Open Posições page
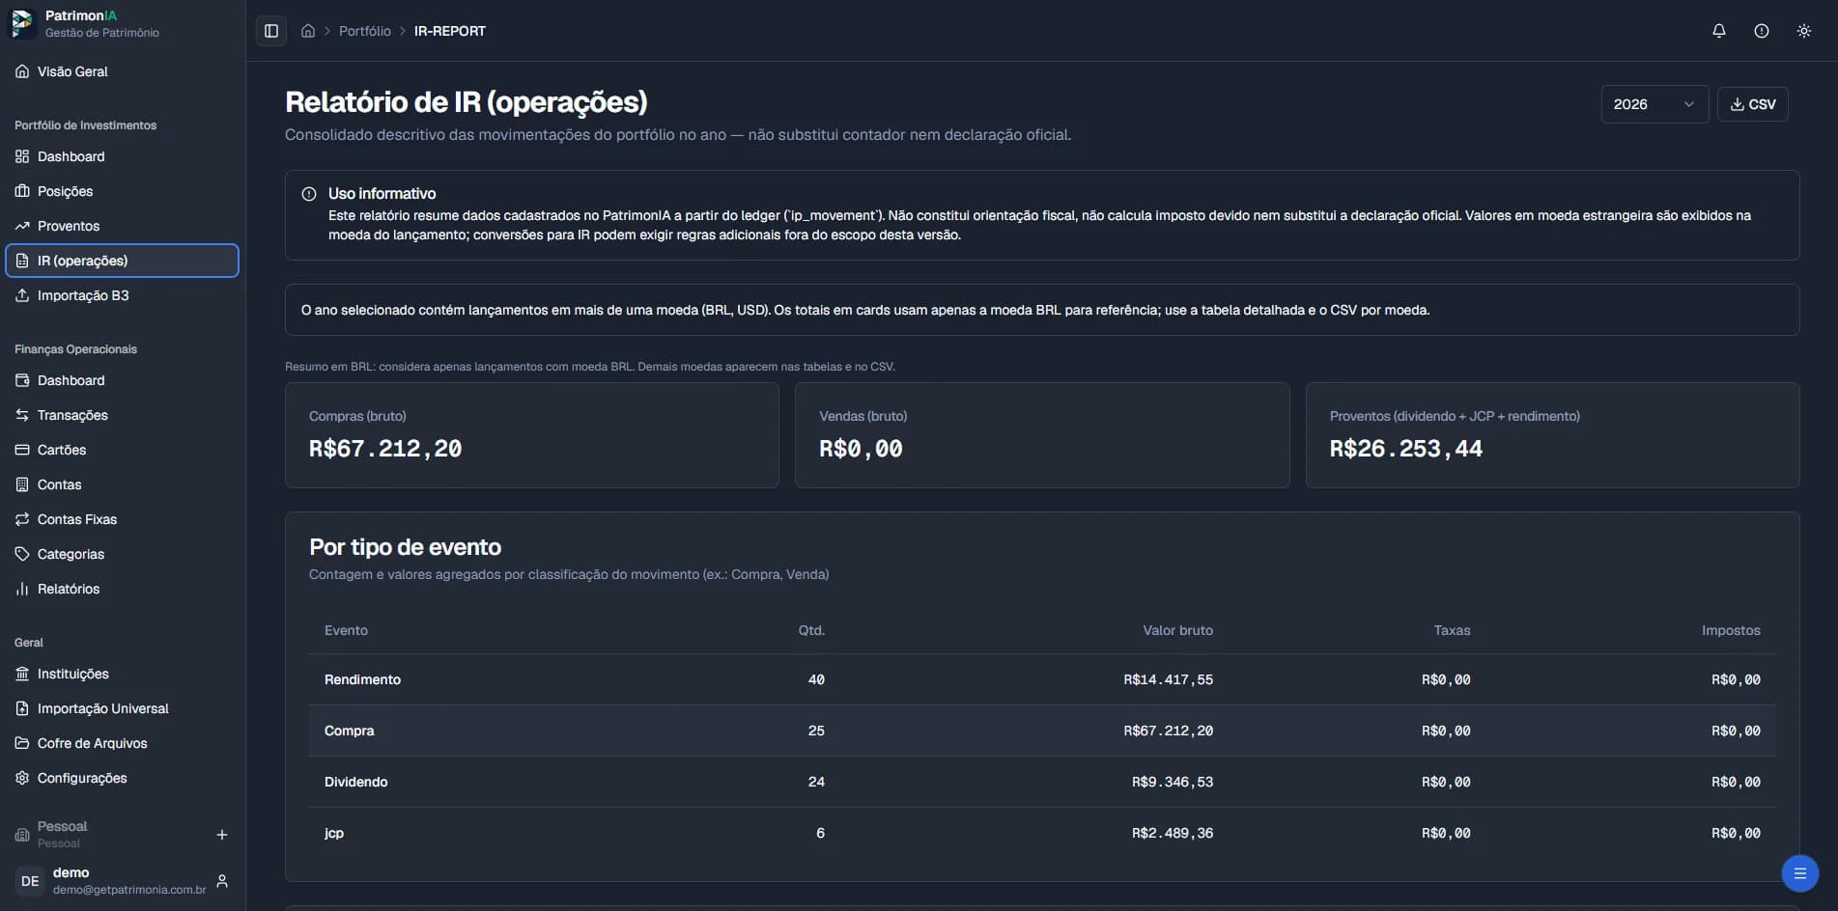The image size is (1838, 911). 122,191
